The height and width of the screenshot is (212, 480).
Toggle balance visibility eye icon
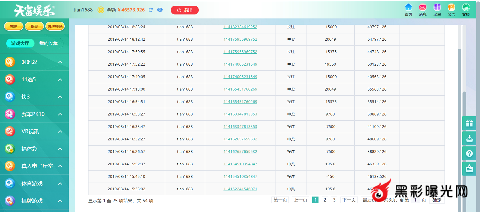[x=160, y=10]
